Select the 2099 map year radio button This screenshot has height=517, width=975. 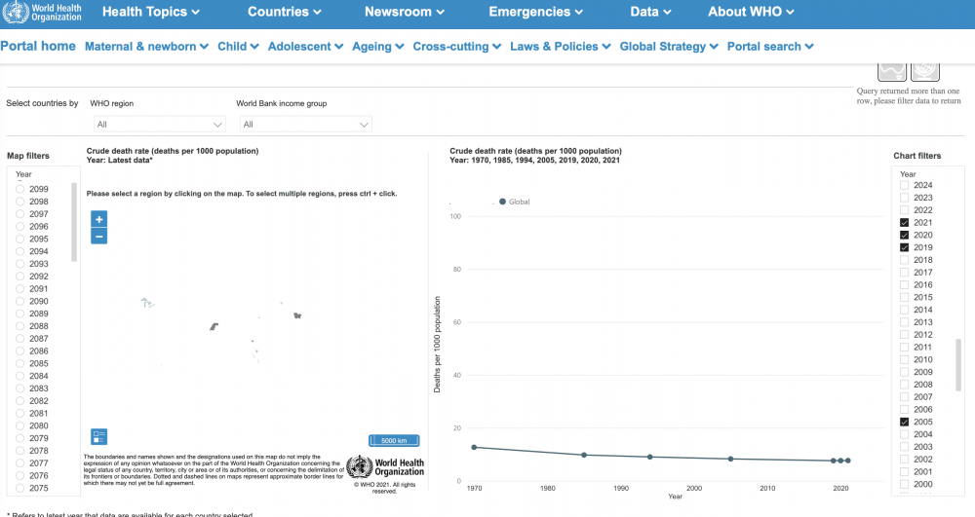[20, 189]
